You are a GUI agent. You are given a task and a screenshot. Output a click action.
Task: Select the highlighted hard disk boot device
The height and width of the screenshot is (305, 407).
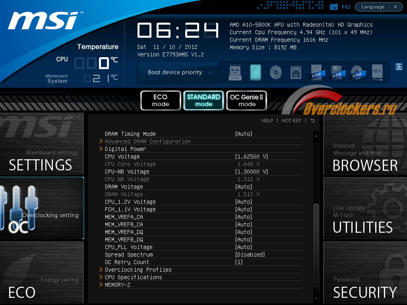click(x=256, y=72)
